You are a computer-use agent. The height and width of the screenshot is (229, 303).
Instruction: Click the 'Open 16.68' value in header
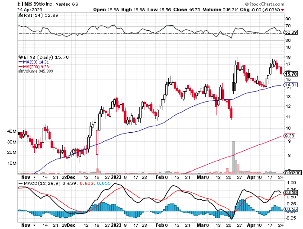(106, 10)
